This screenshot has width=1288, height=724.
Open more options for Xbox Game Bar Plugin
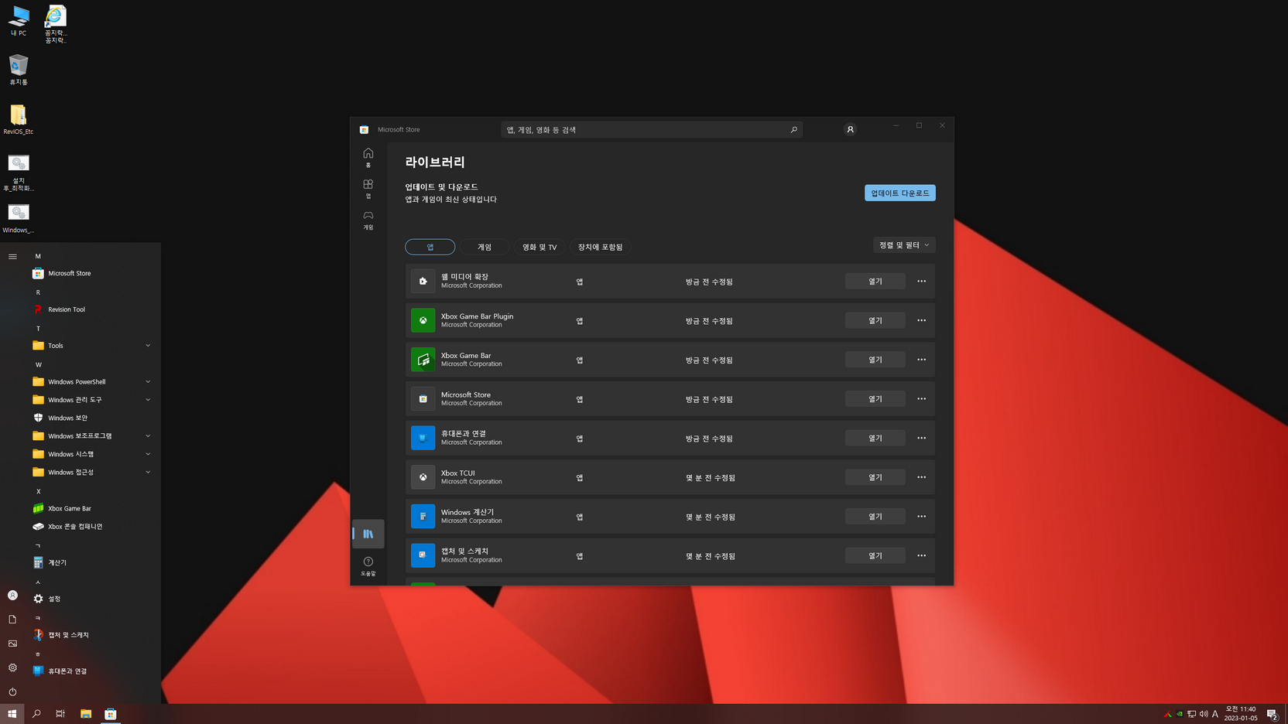921,320
